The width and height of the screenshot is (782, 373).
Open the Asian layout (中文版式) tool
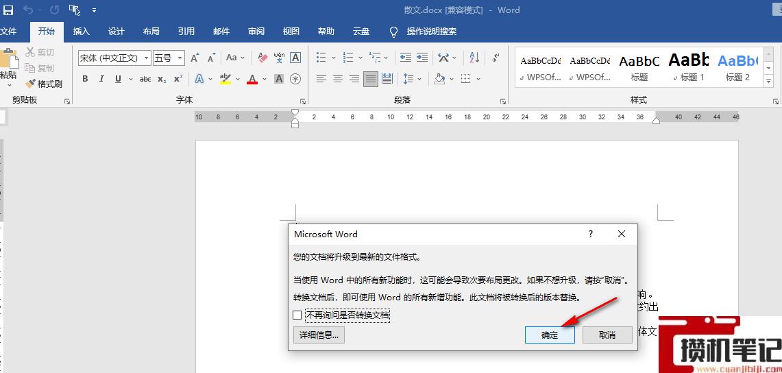(x=443, y=58)
